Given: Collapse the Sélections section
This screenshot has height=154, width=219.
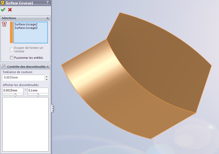Looking at the screenshot, I should click(48, 18).
